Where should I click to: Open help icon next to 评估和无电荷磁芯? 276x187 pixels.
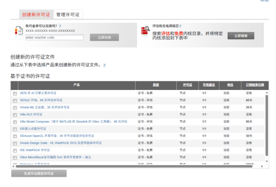[x=180, y=26]
